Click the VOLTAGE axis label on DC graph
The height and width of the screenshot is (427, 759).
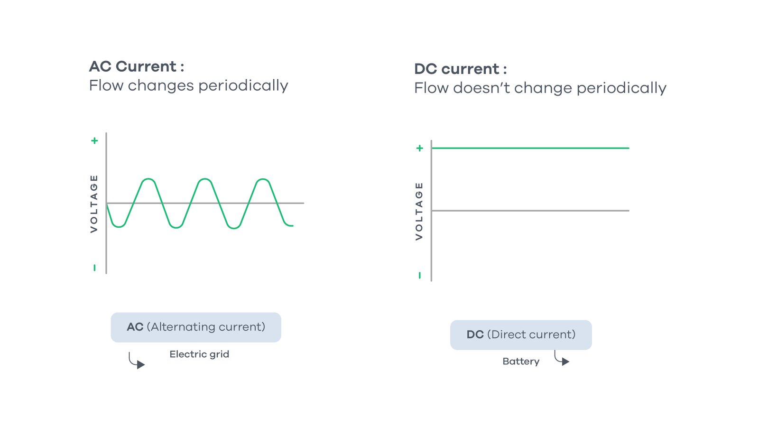point(419,211)
